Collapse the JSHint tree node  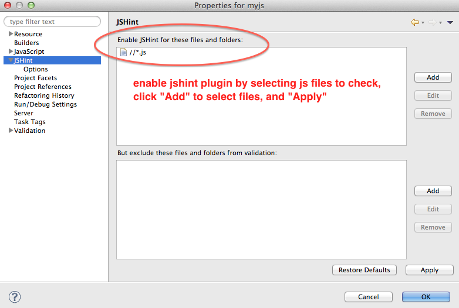(11, 60)
